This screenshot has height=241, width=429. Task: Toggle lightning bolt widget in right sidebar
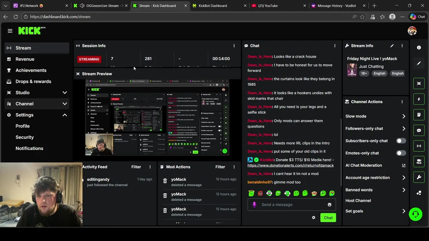click(419, 99)
